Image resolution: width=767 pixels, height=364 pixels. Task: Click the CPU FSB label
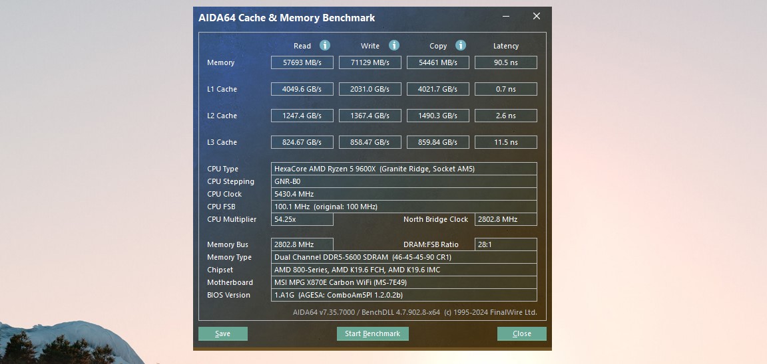click(221, 207)
